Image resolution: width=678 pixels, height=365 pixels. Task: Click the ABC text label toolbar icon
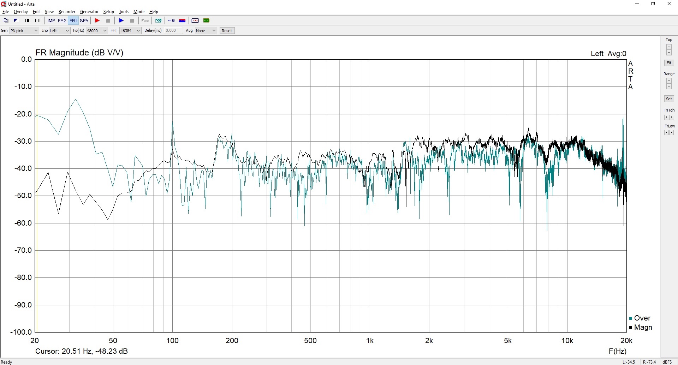tap(145, 20)
